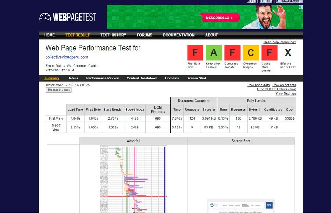Click the 3.534s fully loaded time

click(223, 127)
